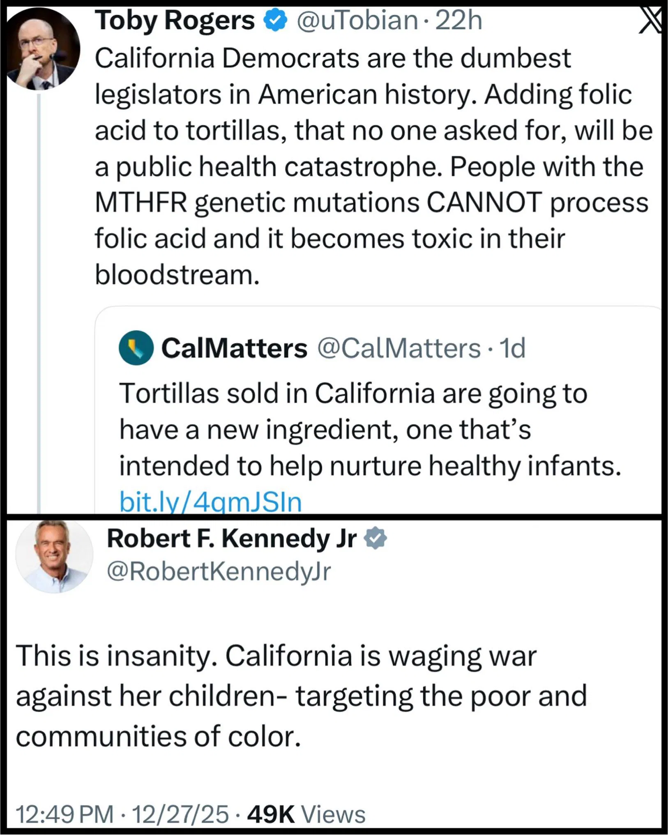
Task: Click Robert F. Kennedy Jr's profile photo
Action: [x=55, y=556]
